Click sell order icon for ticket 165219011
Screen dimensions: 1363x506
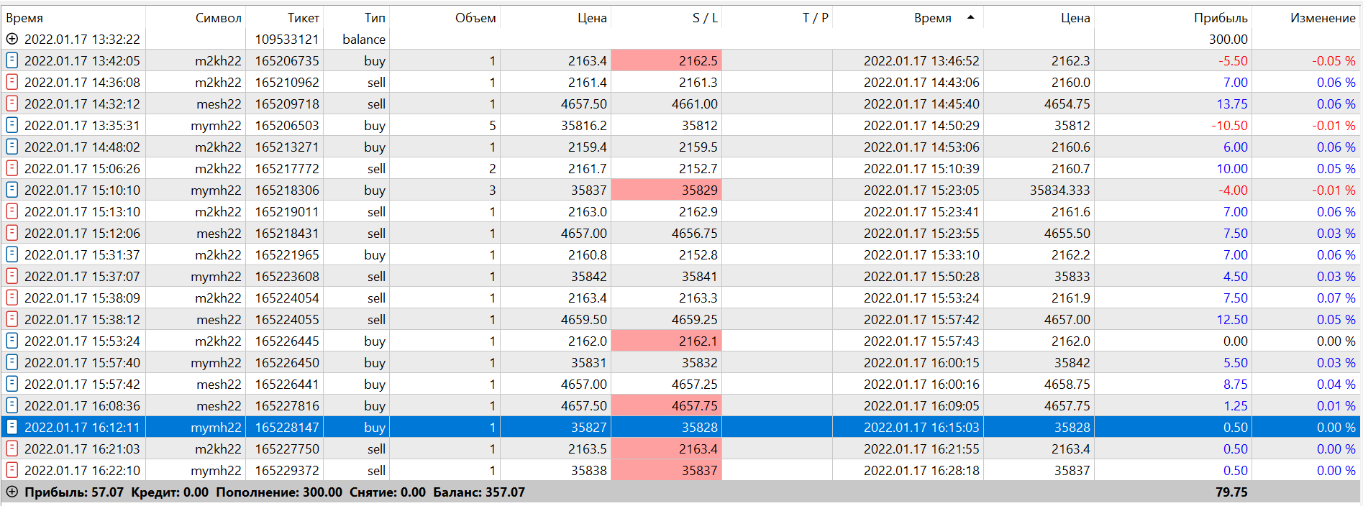[12, 211]
